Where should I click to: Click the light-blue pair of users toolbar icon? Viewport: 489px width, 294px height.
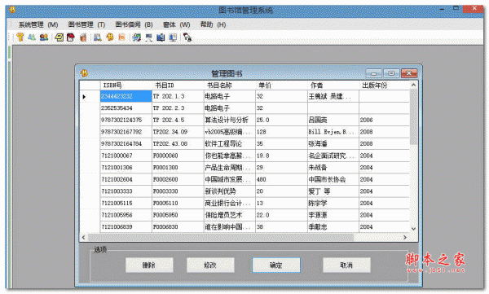tap(32, 37)
